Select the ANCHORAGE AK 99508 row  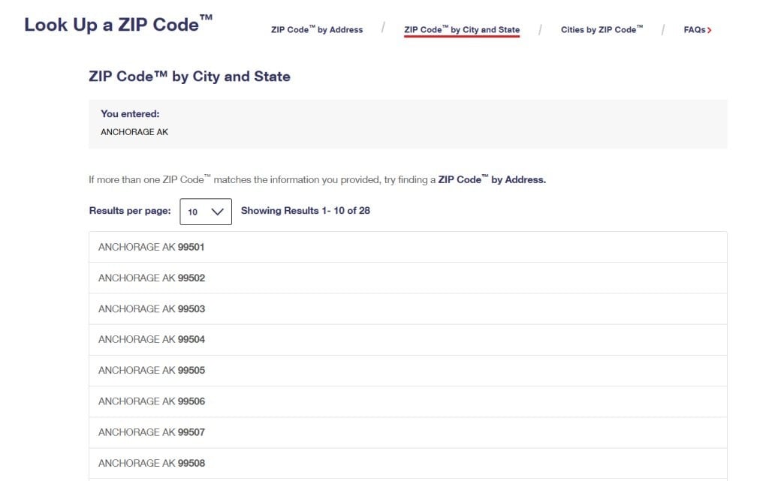click(x=407, y=463)
